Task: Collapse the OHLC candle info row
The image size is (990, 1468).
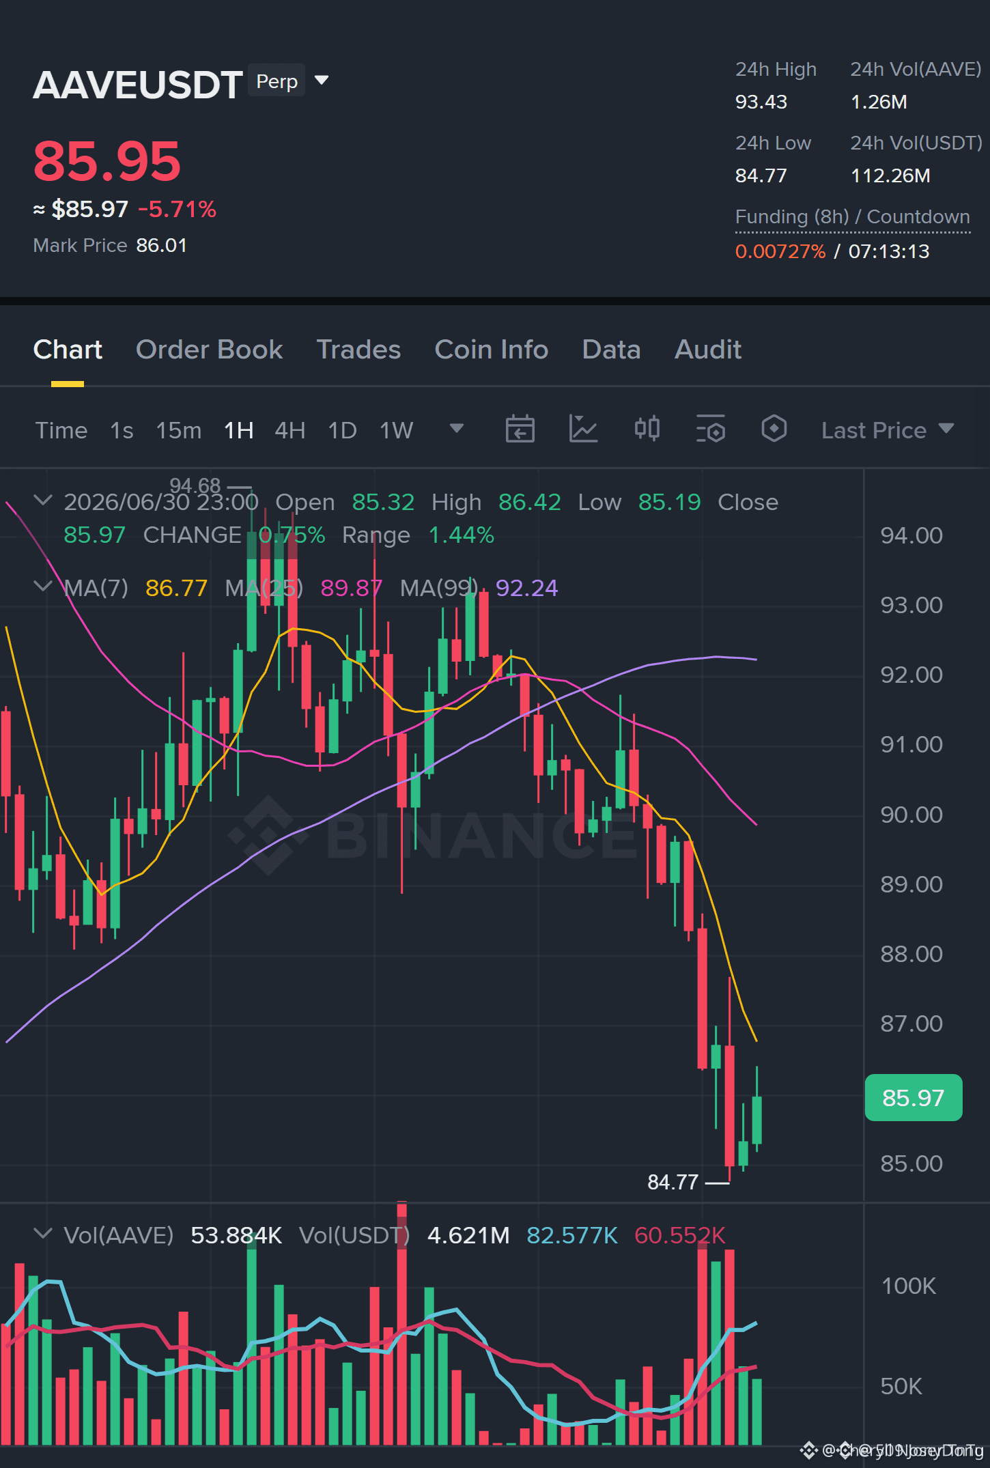Action: click(x=43, y=500)
